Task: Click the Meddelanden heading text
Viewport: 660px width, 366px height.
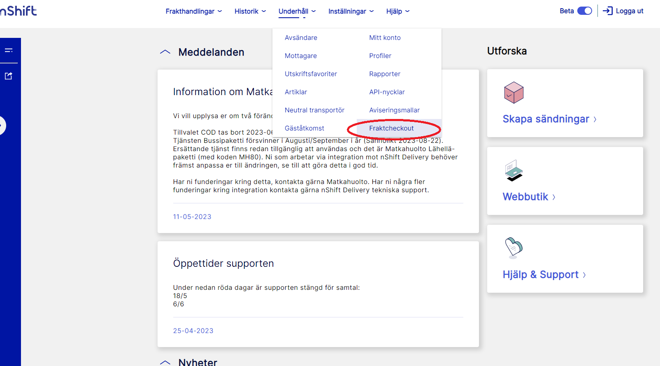Action: point(211,52)
